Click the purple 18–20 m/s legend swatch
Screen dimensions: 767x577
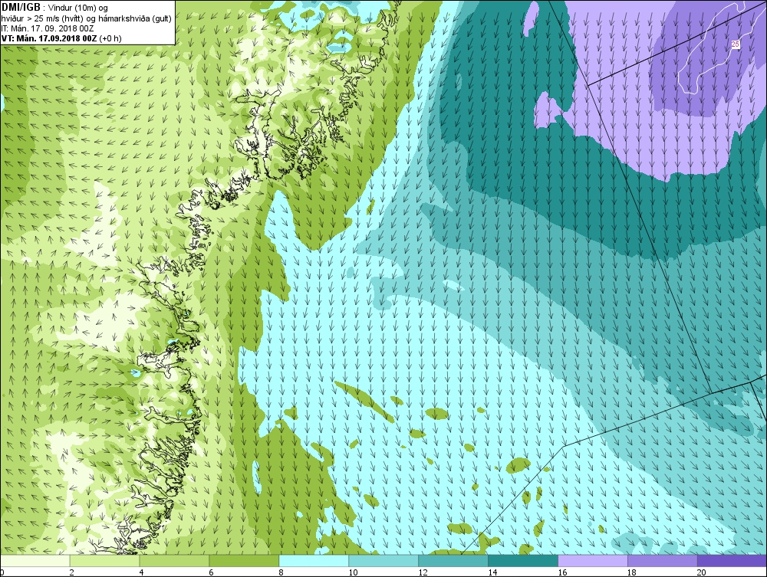pyautogui.click(x=663, y=560)
